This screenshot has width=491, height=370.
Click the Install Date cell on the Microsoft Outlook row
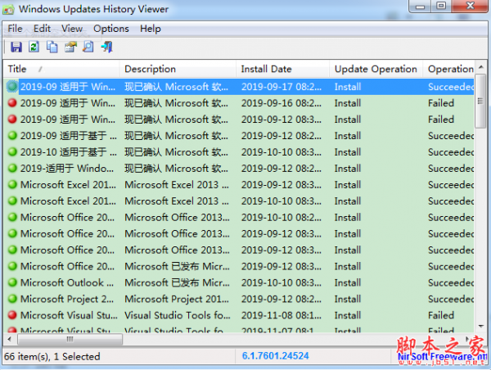point(282,282)
